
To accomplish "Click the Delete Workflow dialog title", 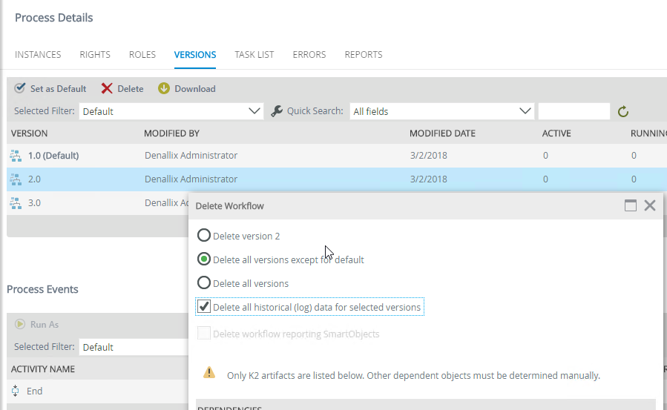I will click(x=230, y=206).
